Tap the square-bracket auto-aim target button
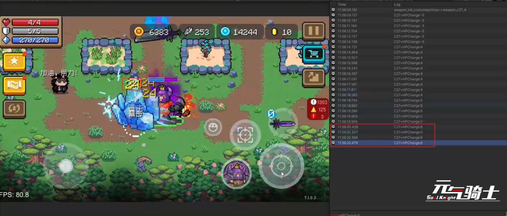Image resolution: width=507 pixels, height=216 pixels. coord(245,134)
